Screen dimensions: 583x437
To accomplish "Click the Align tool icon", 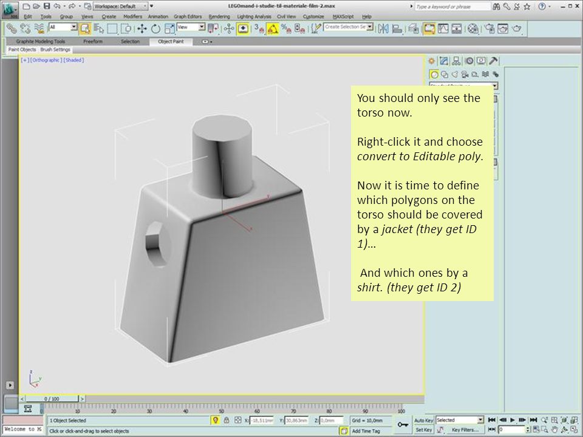I will coord(397,29).
